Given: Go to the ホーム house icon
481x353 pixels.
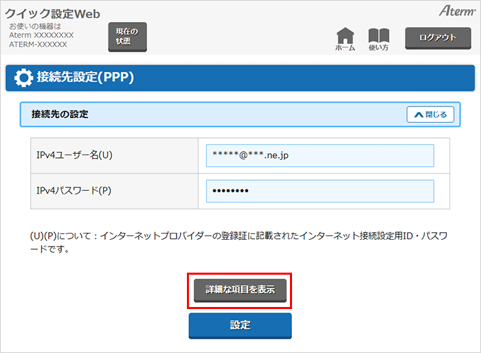Looking at the screenshot, I should [345, 38].
